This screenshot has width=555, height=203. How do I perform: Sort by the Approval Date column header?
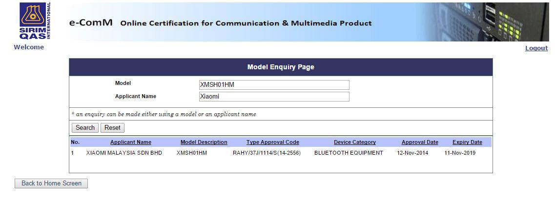pos(419,142)
